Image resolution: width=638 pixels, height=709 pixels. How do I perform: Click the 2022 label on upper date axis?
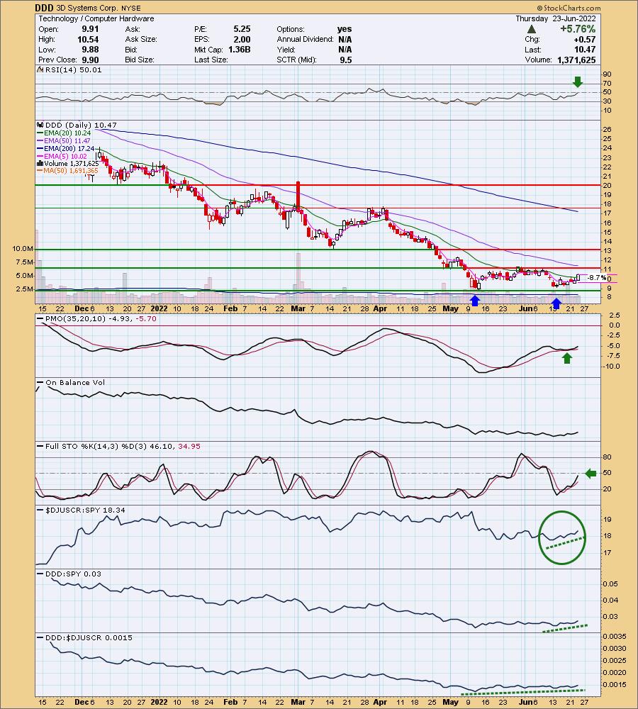(x=159, y=309)
